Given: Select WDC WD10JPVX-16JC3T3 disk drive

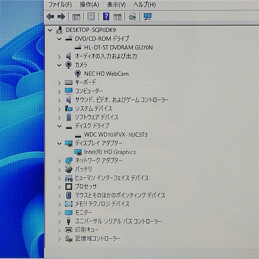Looking at the screenshot, I should point(116,135).
